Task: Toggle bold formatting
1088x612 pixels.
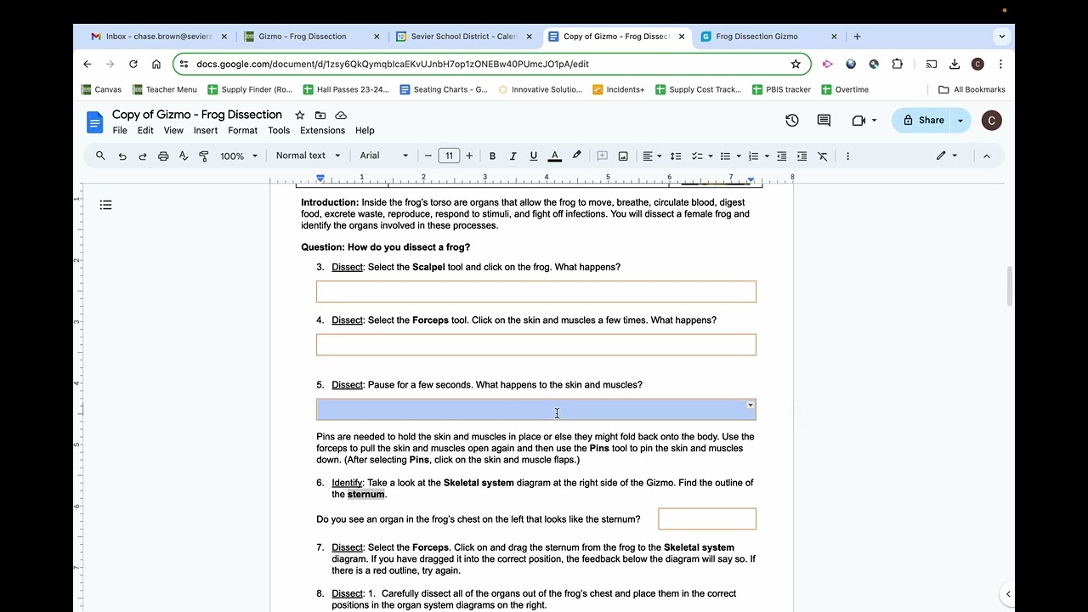Action: (x=492, y=156)
